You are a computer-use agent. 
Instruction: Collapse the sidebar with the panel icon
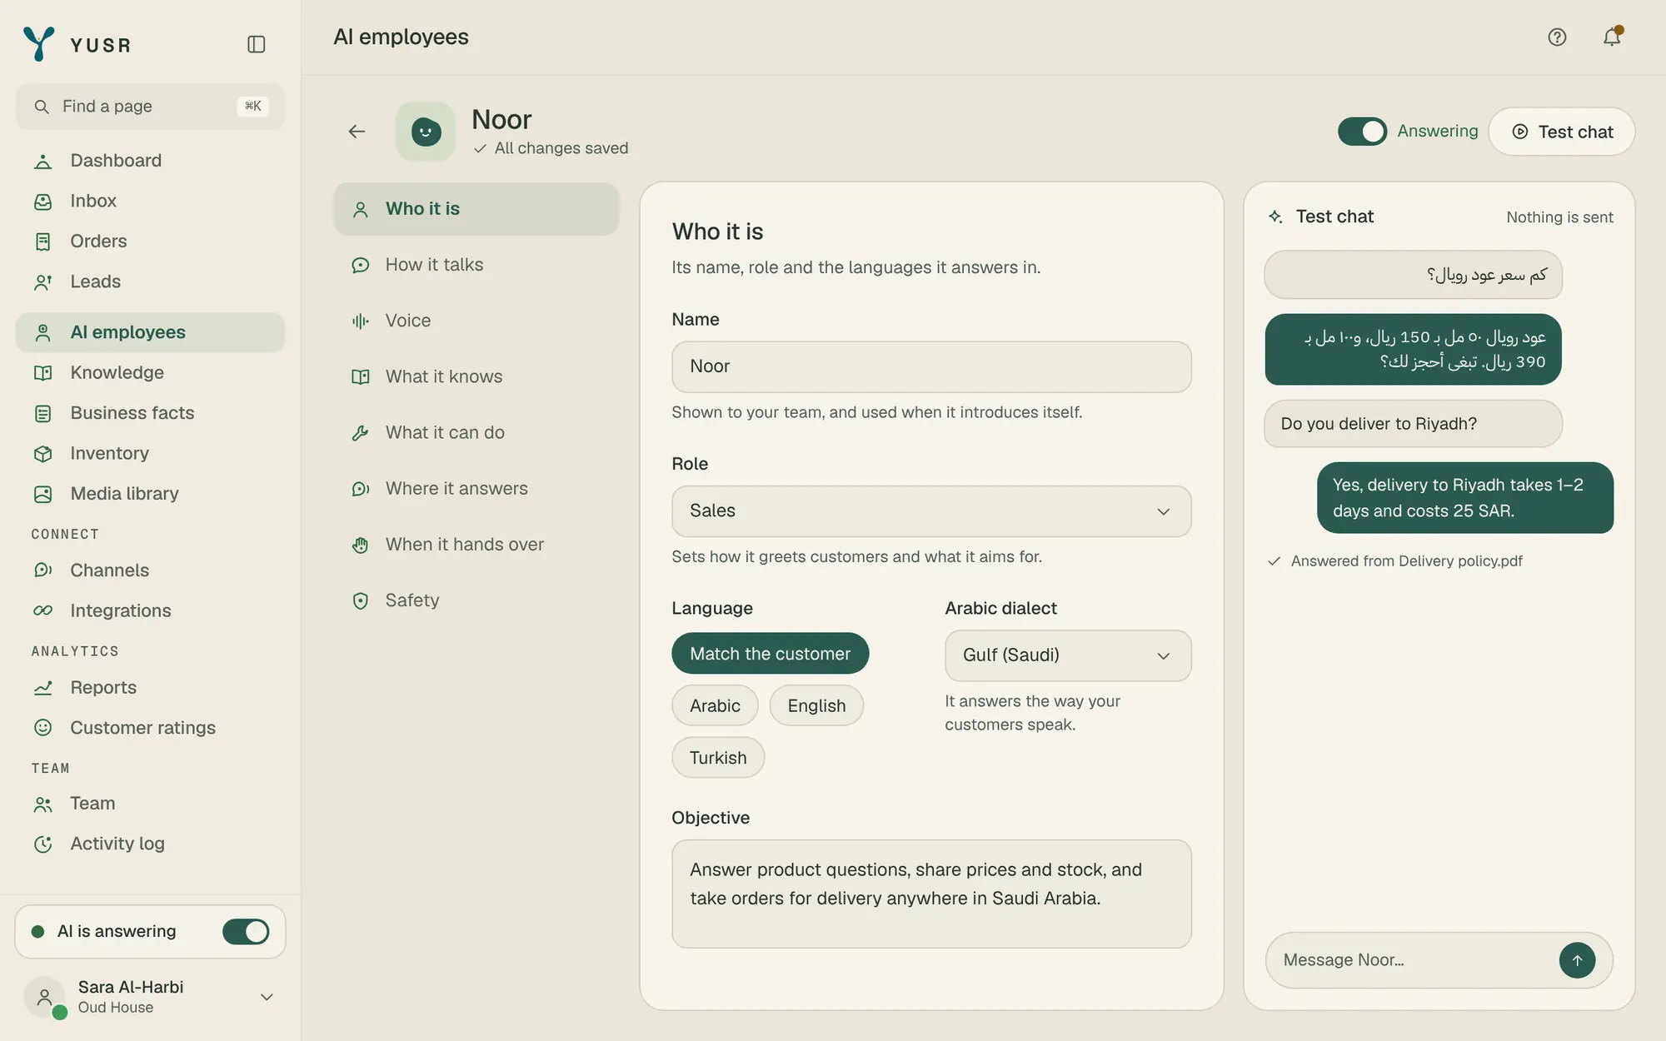tap(257, 44)
